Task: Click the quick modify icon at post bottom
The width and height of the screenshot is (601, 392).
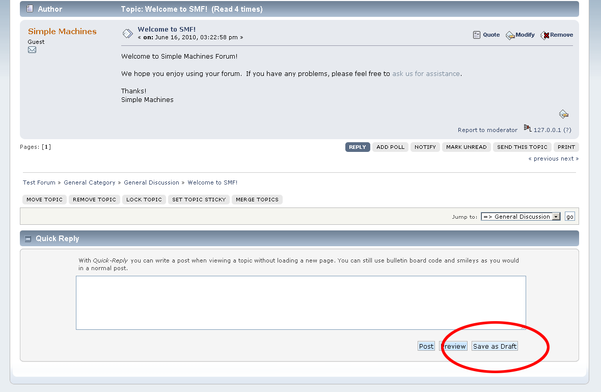Action: (563, 114)
